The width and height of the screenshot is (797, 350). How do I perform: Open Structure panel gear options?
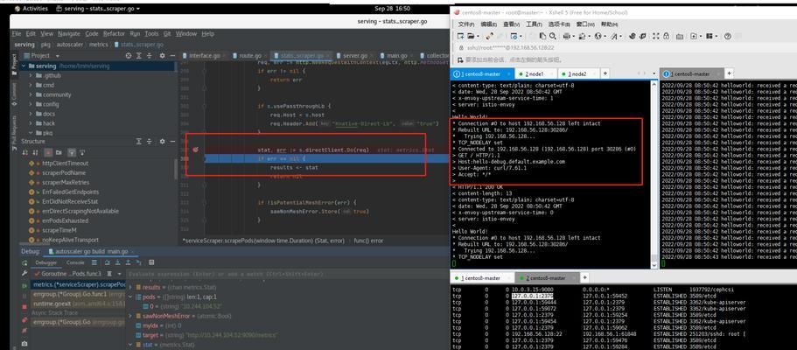point(162,142)
